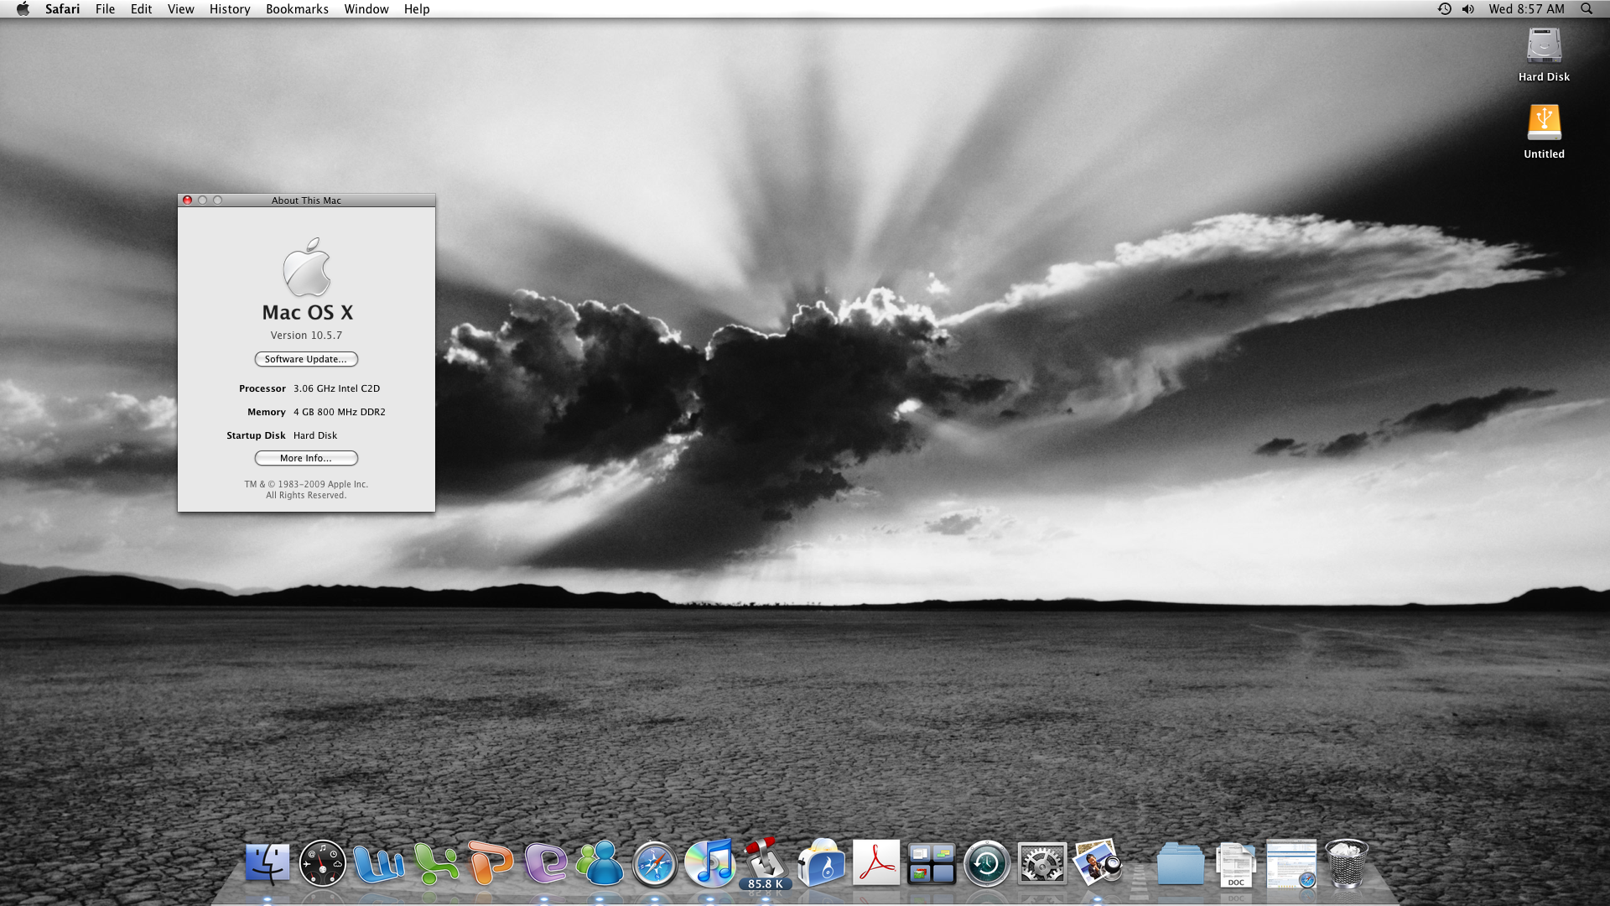1610x906 pixels.
Task: Open the Trash in the dock
Action: click(x=1347, y=864)
